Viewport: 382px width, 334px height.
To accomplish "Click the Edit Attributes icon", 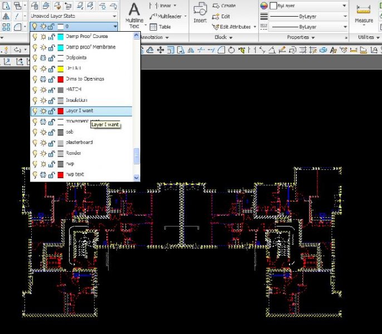I will pos(217,27).
